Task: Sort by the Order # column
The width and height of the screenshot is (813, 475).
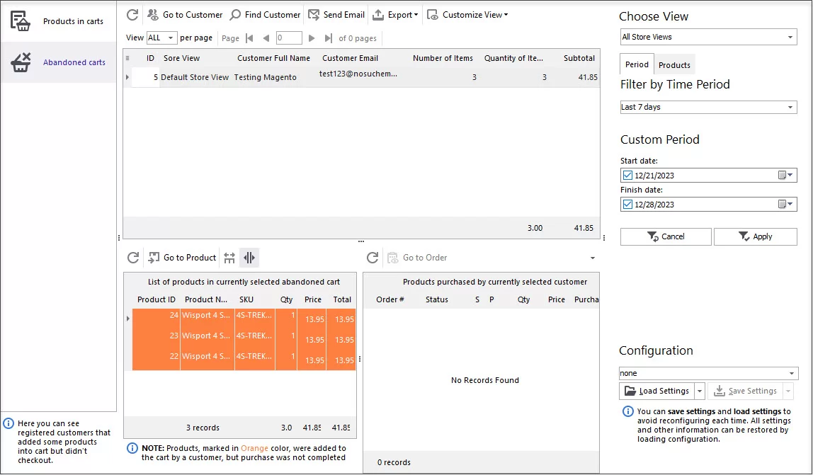Action: tap(390, 299)
